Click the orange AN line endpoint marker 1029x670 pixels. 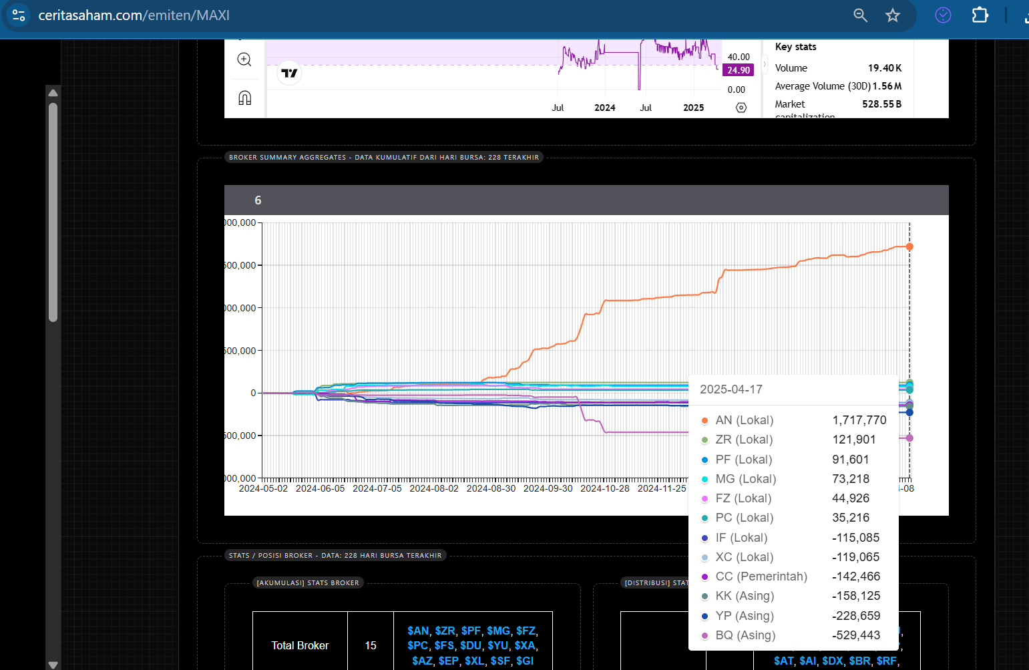click(x=909, y=247)
